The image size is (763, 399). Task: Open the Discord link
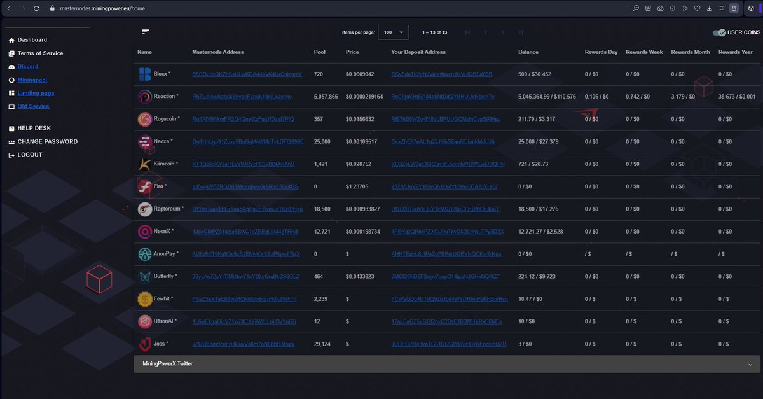coord(28,67)
